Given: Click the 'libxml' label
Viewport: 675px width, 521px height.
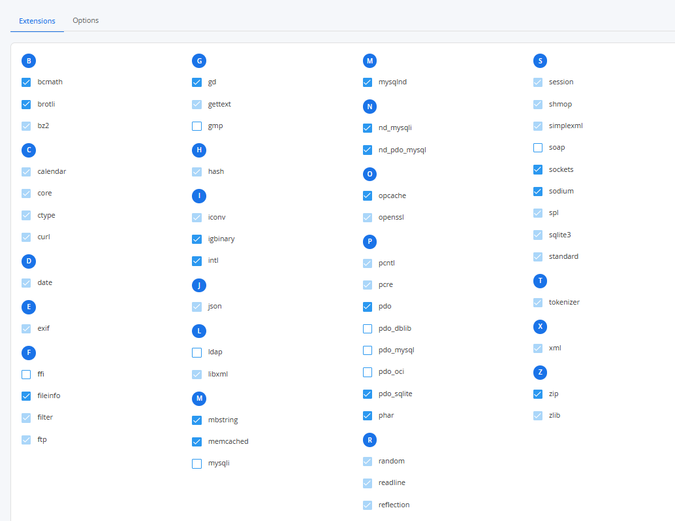Looking at the screenshot, I should [x=218, y=374].
